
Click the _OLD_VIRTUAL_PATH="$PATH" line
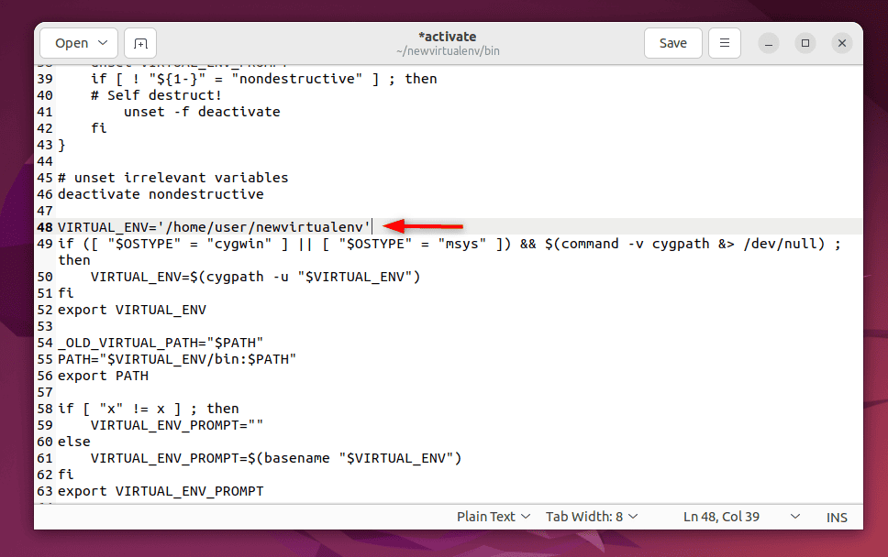[x=161, y=344]
